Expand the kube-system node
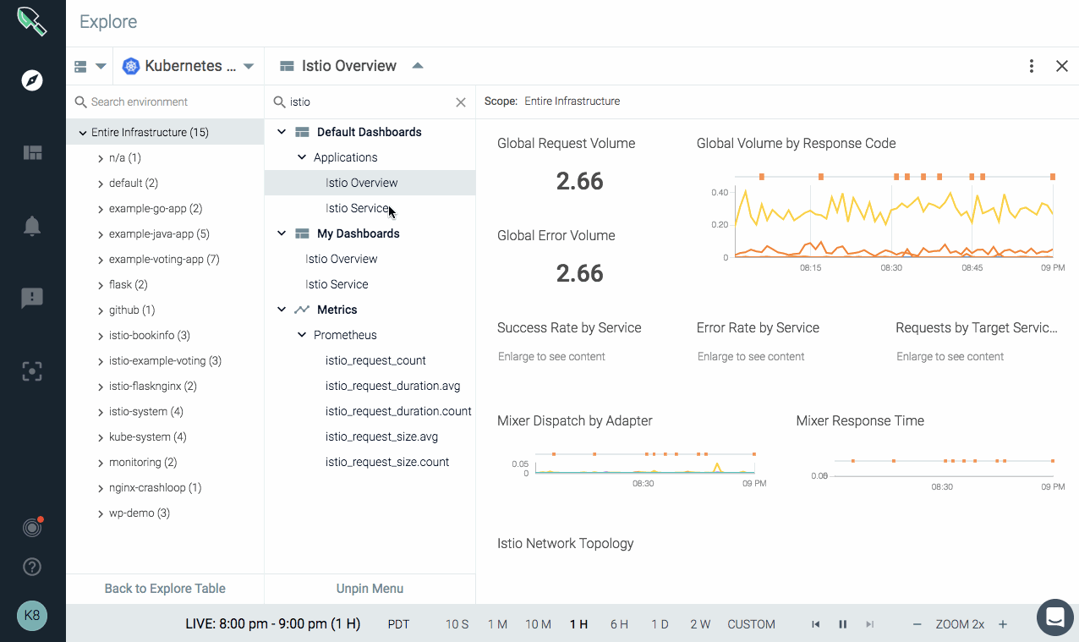The height and width of the screenshot is (642, 1079). [x=101, y=437]
